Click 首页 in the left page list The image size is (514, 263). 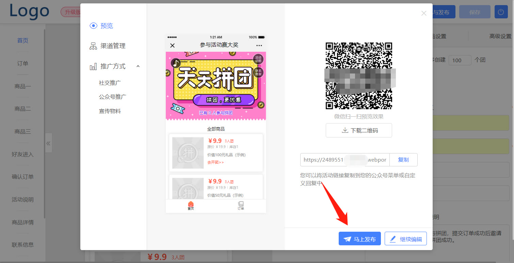click(x=23, y=40)
